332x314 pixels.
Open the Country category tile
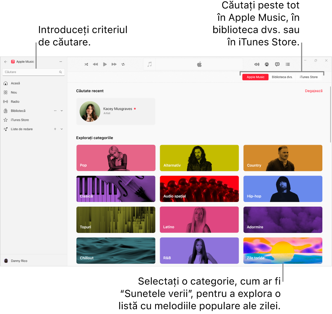coord(282,158)
